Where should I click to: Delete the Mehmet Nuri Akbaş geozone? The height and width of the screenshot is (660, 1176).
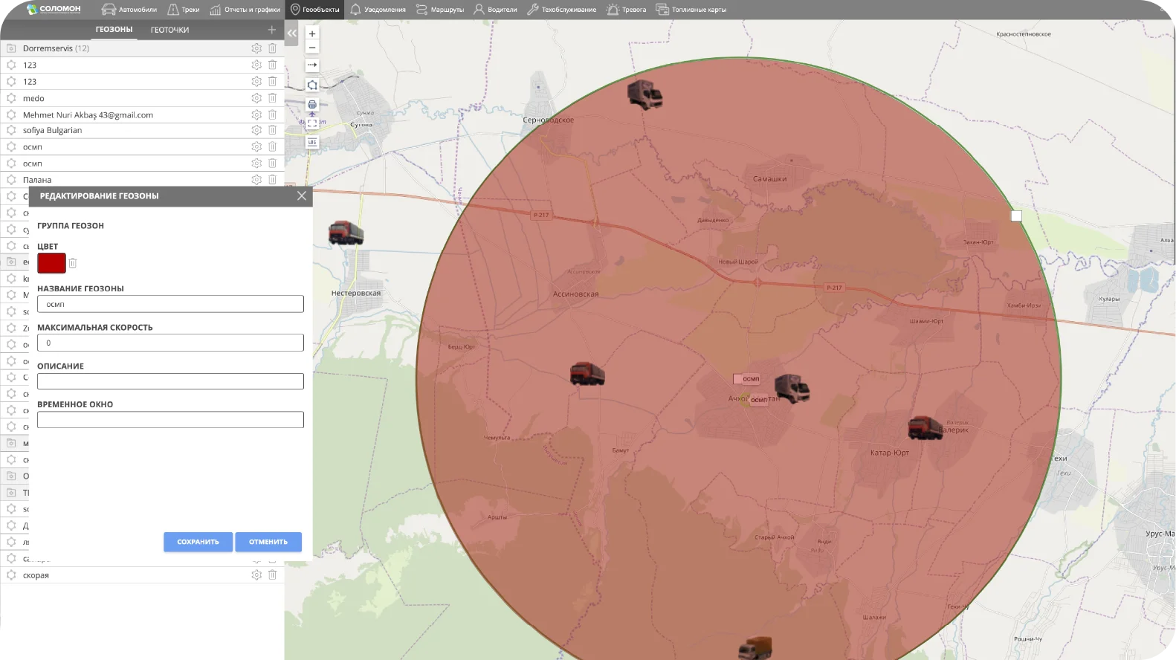[x=272, y=114]
